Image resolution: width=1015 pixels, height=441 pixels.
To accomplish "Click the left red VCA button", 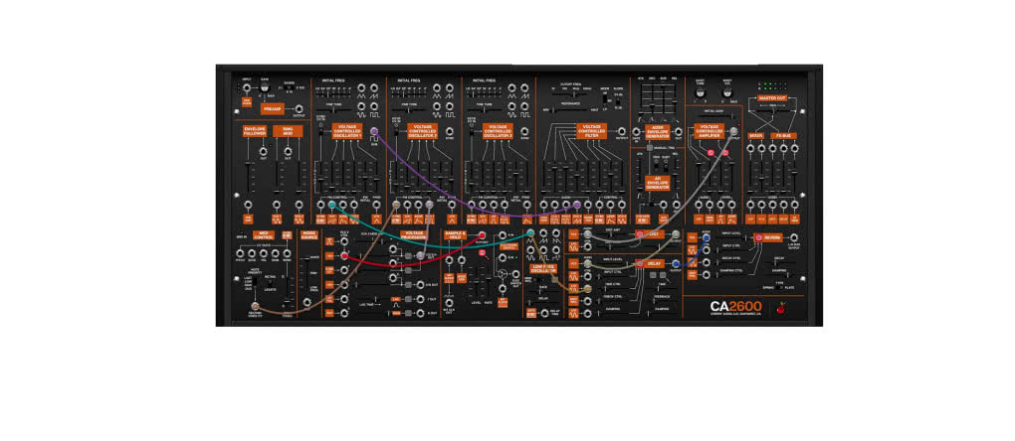I will [710, 153].
